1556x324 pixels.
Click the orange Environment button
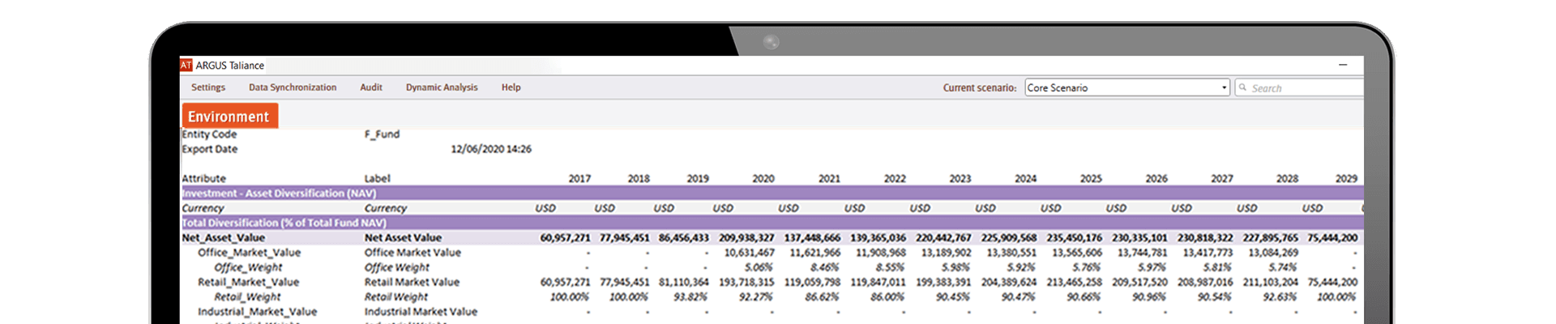tap(229, 116)
